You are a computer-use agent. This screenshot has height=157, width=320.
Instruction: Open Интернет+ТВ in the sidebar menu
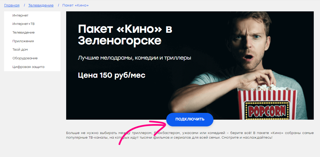[24, 24]
